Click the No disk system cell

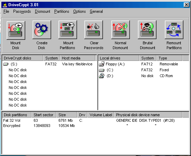(147, 76)
